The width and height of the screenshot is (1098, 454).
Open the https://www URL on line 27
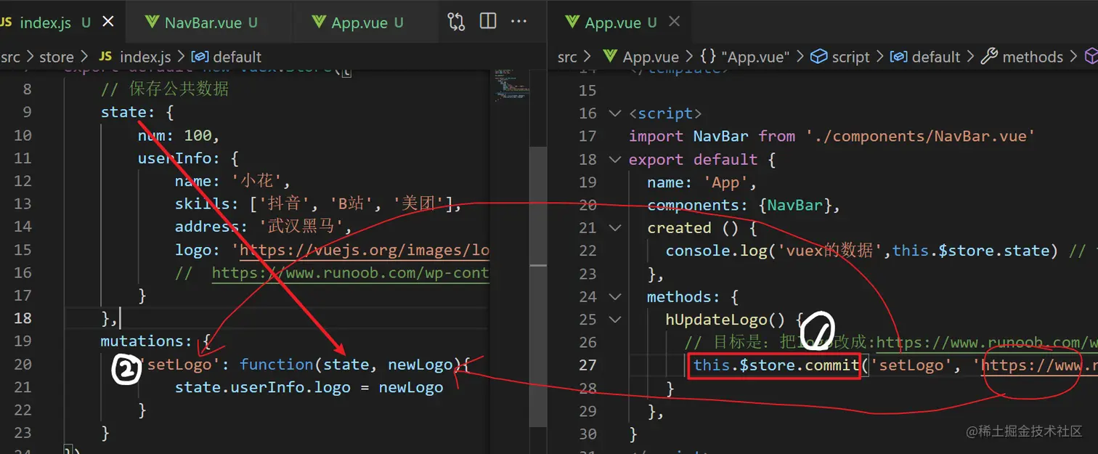coord(1041,365)
